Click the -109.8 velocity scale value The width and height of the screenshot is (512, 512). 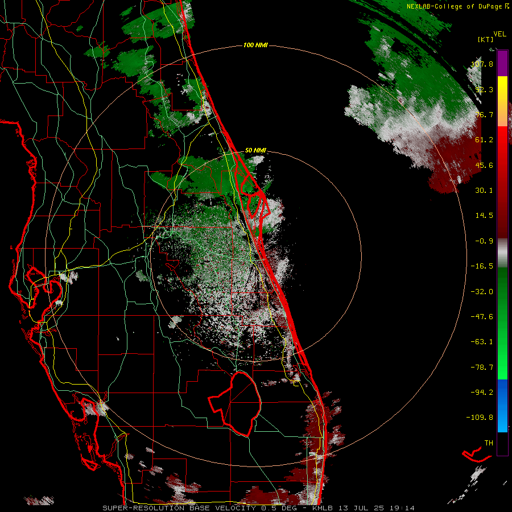click(480, 418)
